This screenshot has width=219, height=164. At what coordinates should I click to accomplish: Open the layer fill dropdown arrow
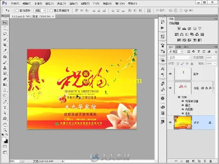[215, 64]
